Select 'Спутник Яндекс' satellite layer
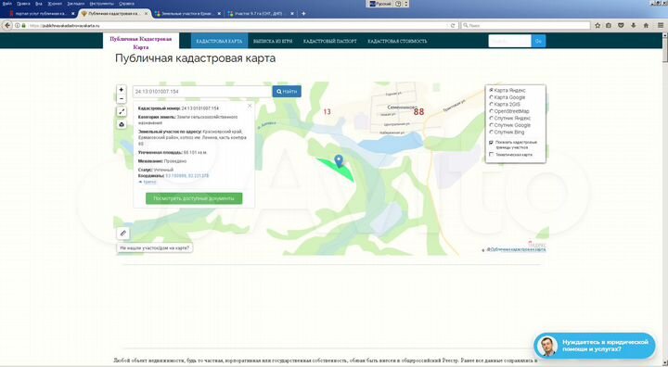Viewport: 668px width, 367px height. coord(491,118)
